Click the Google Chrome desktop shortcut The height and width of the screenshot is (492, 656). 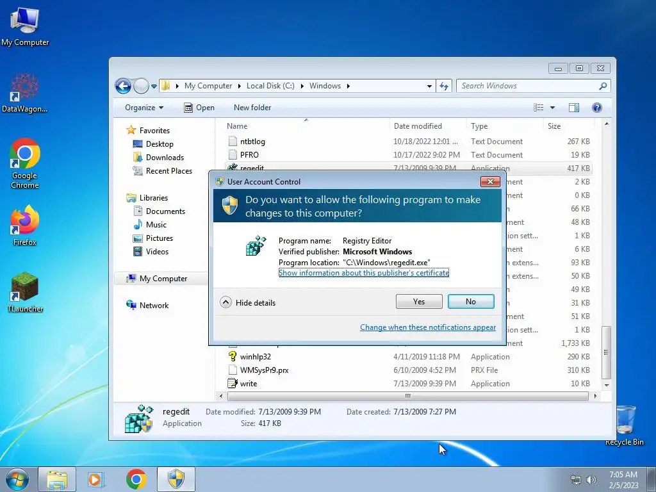[x=25, y=163]
